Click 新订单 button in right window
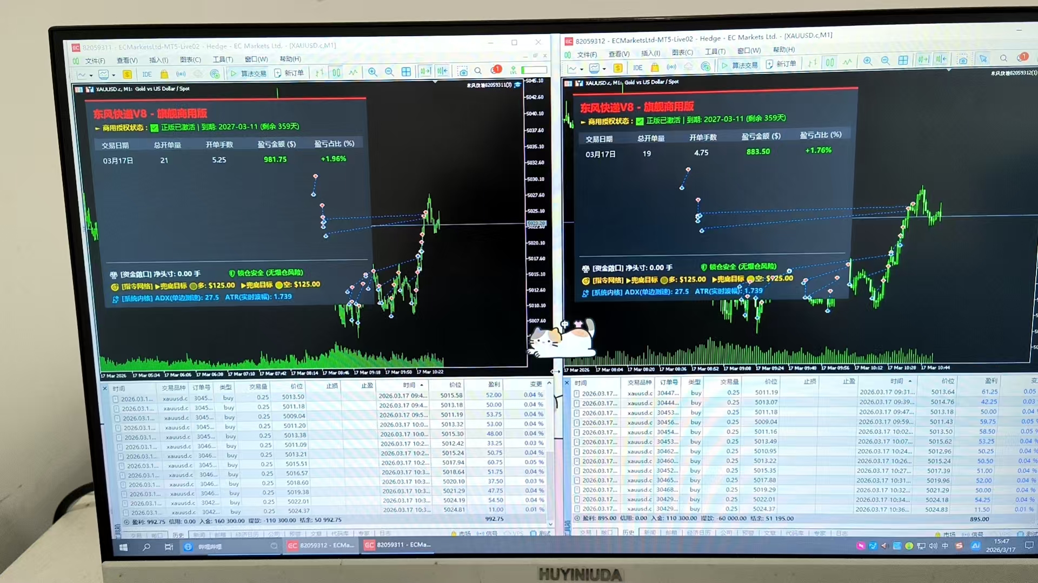The image size is (1038, 583). pyautogui.click(x=781, y=64)
